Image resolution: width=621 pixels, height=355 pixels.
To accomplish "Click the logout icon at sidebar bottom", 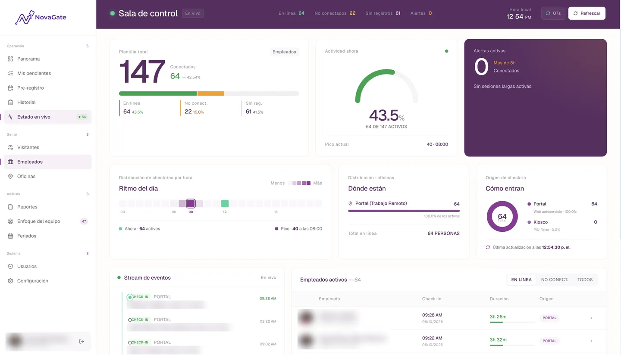I will coord(82,341).
